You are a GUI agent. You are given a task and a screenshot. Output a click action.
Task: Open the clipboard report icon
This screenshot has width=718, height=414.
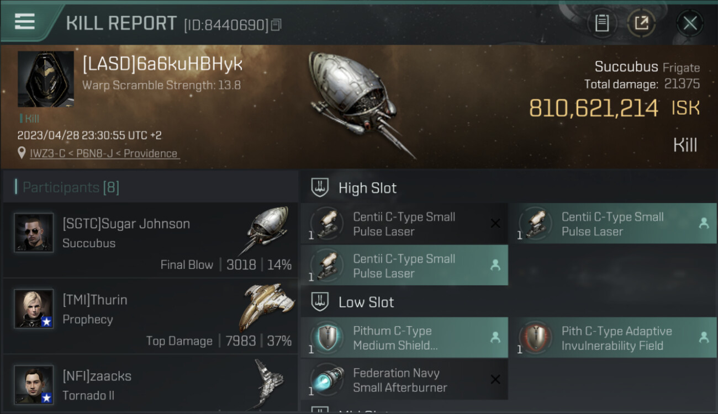point(601,23)
